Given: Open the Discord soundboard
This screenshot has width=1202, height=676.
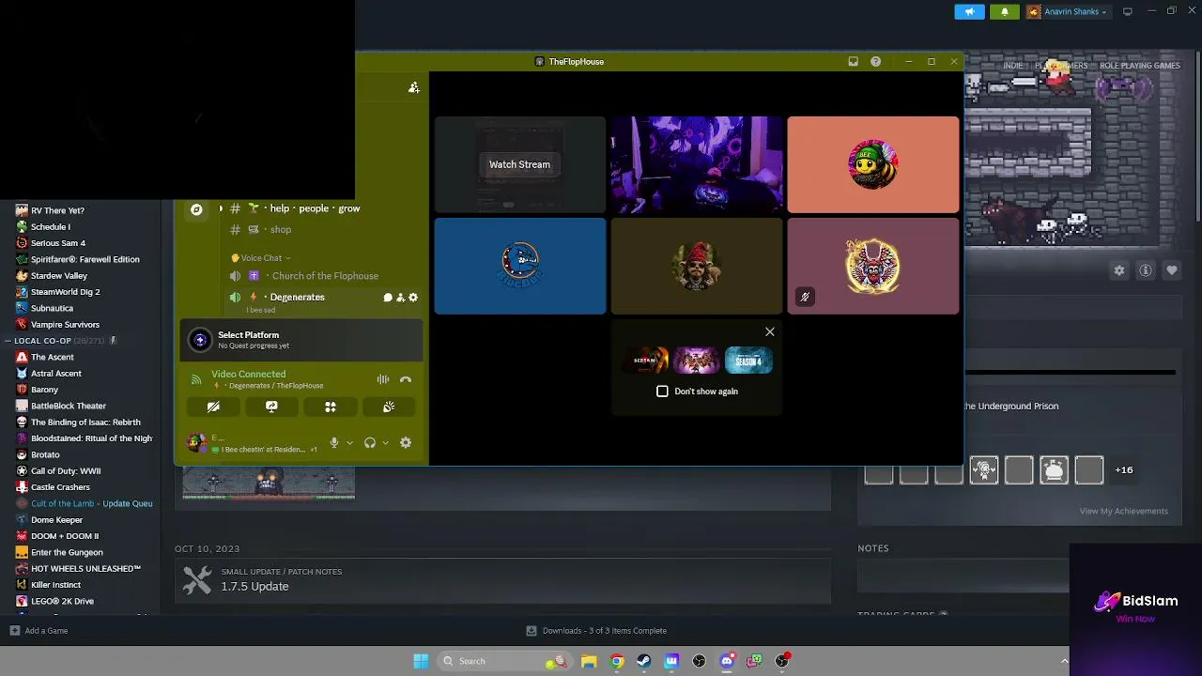Looking at the screenshot, I should pyautogui.click(x=389, y=407).
